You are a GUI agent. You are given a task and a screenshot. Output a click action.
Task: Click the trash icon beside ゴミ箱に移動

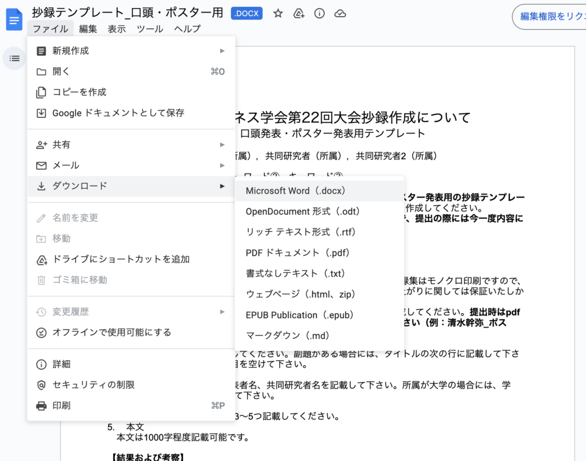click(x=41, y=280)
